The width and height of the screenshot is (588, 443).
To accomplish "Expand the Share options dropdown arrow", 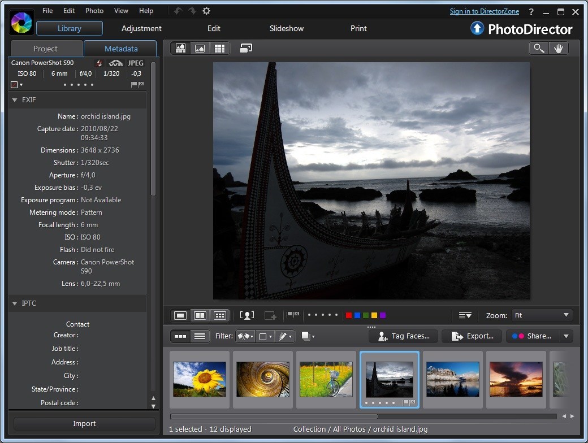I will click(x=566, y=336).
